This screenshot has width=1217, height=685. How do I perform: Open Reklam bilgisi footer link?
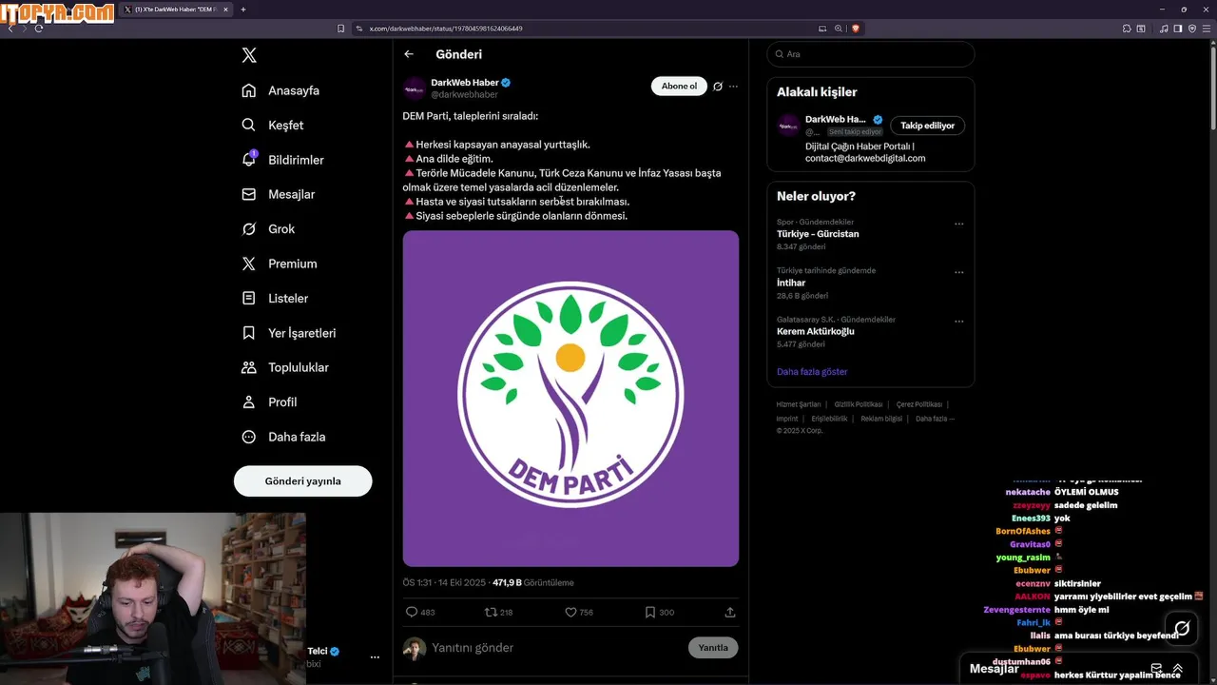(881, 419)
